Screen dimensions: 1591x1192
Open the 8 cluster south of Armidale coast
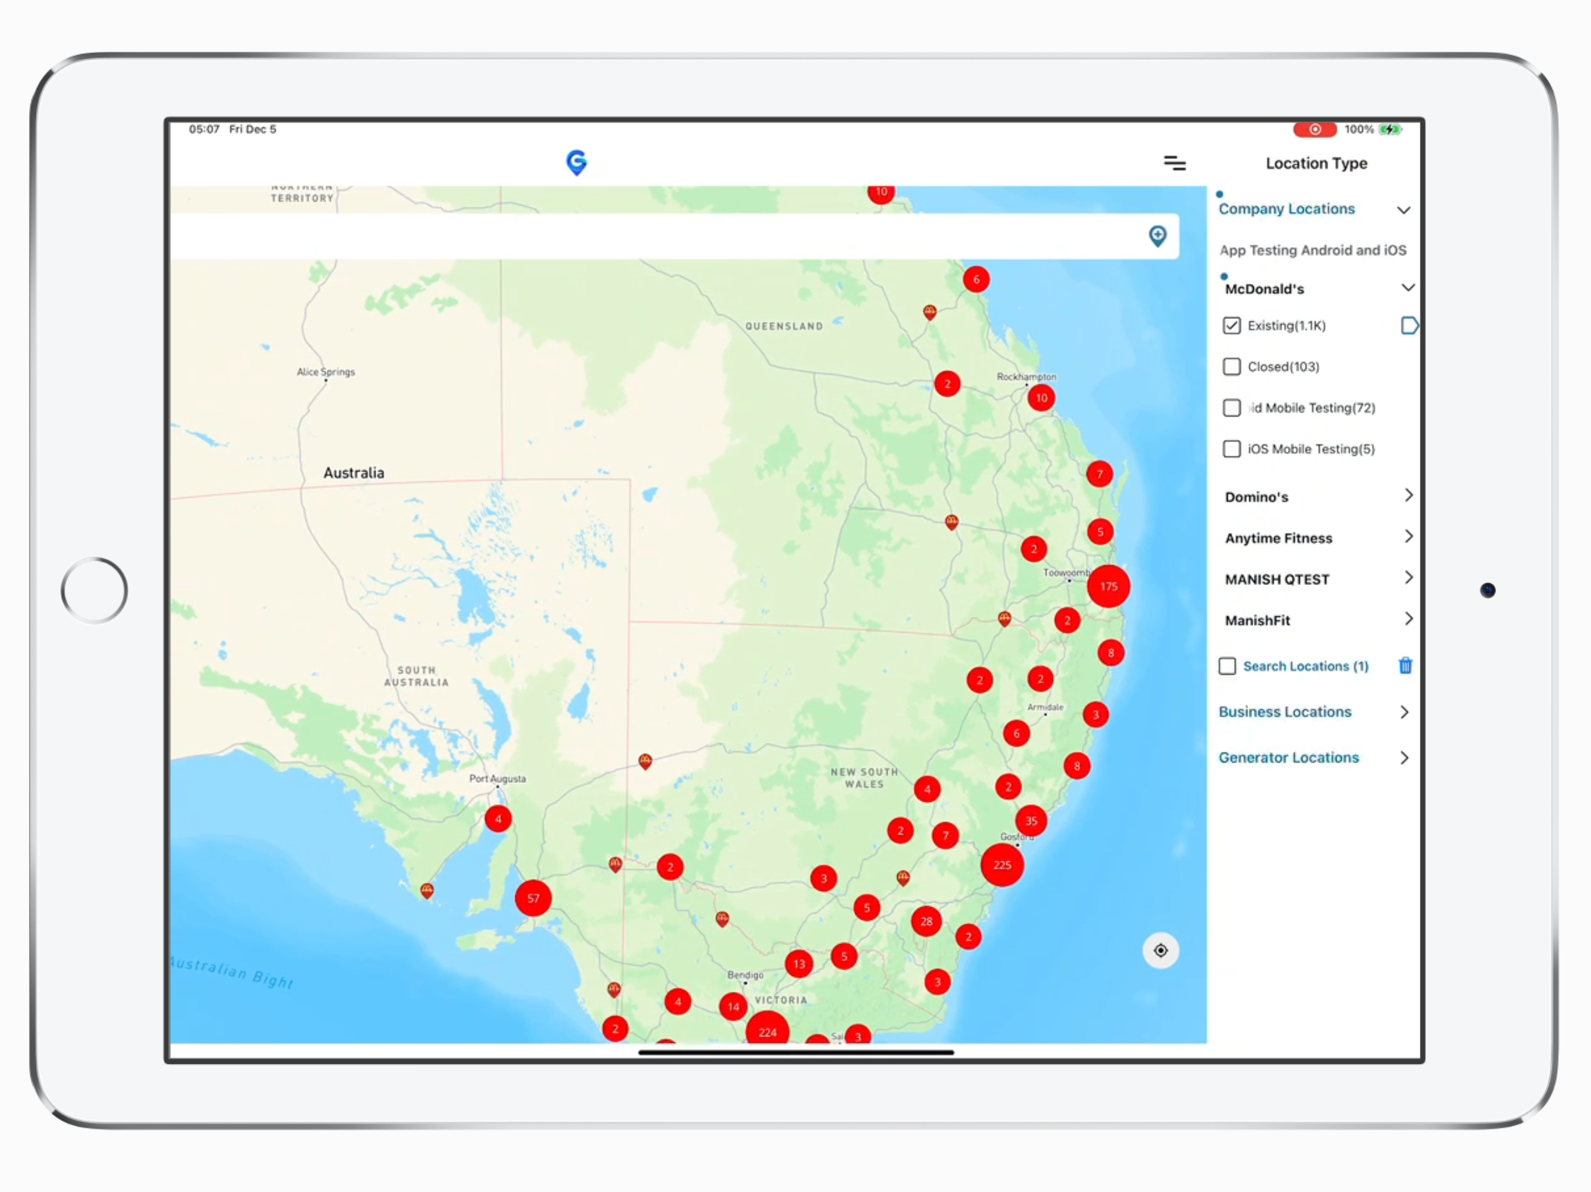point(1077,766)
